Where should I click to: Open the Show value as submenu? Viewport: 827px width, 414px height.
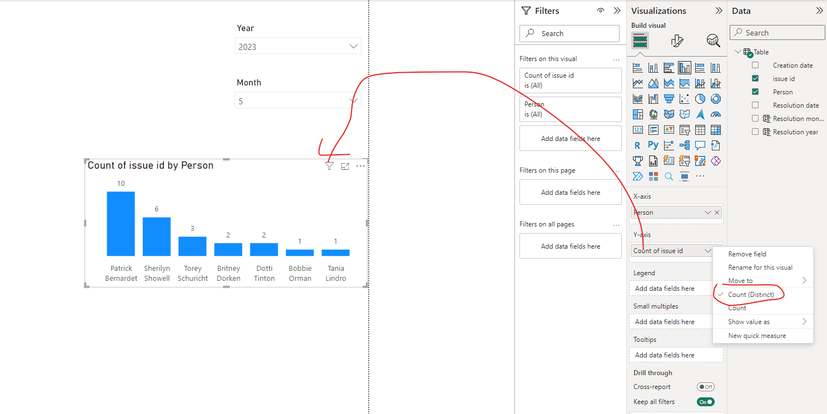coord(763,322)
